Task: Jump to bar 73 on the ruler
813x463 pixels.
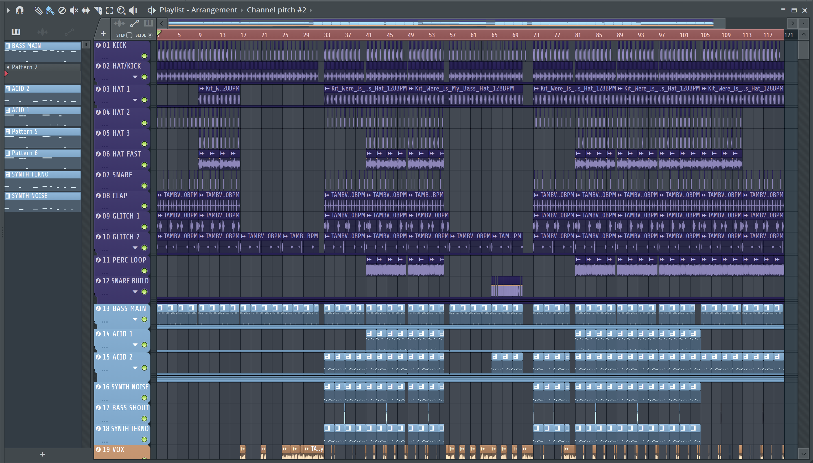Action: tap(536, 35)
